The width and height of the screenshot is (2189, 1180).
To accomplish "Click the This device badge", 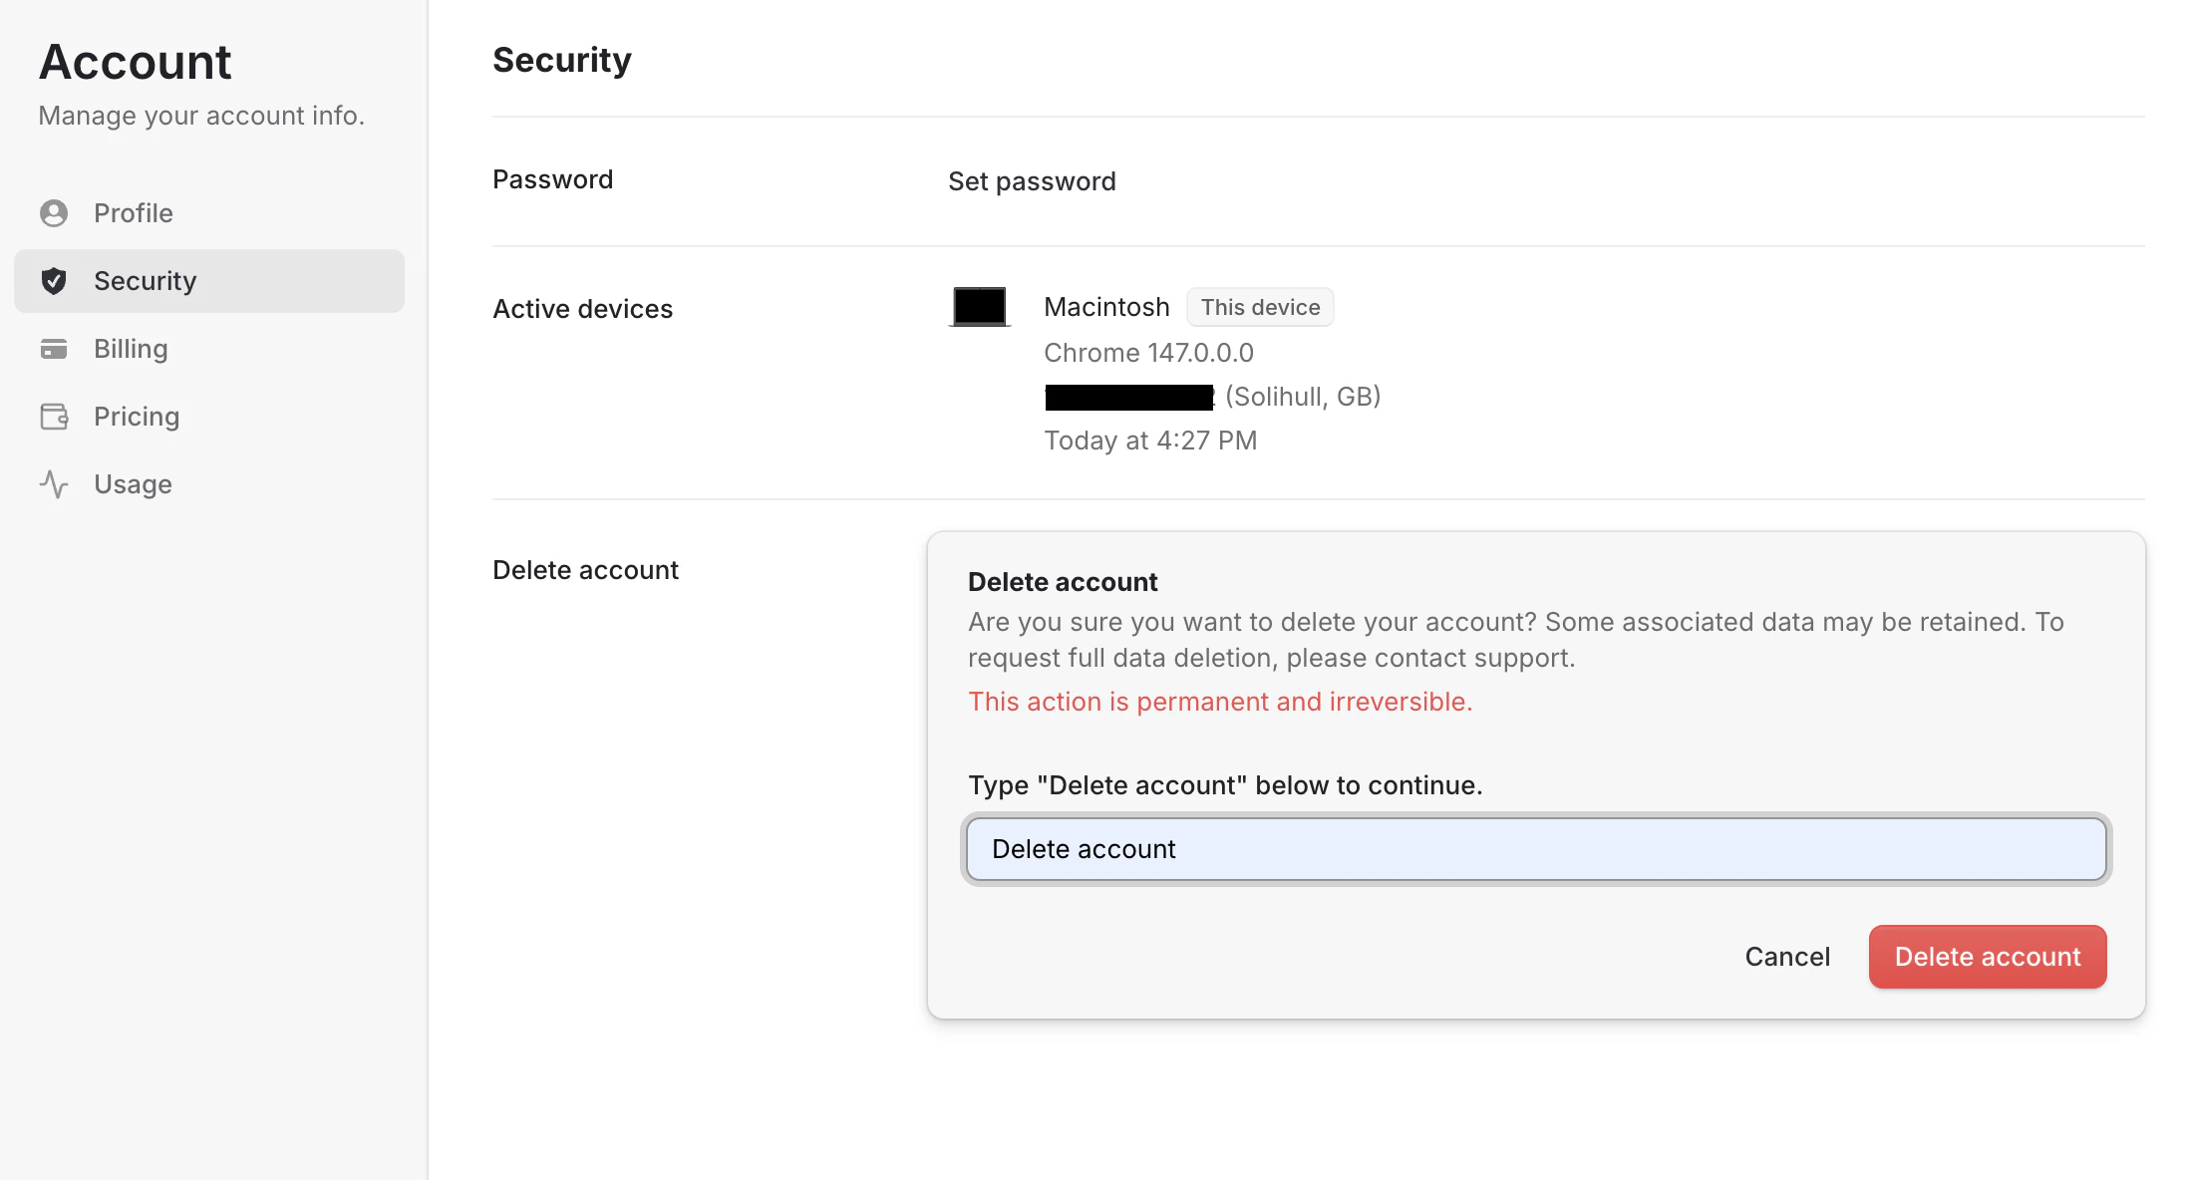I will pos(1260,307).
